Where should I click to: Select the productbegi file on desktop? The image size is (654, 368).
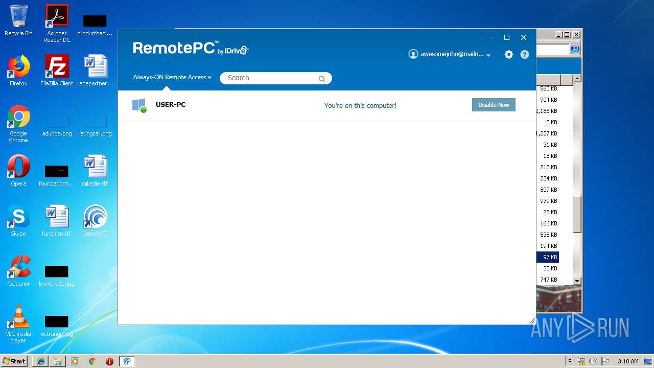(x=95, y=25)
